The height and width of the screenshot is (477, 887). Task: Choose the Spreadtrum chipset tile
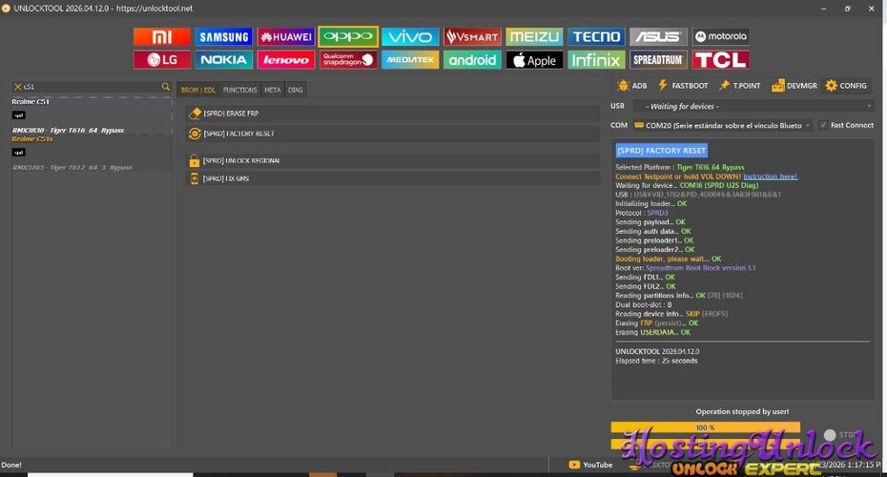[658, 60]
